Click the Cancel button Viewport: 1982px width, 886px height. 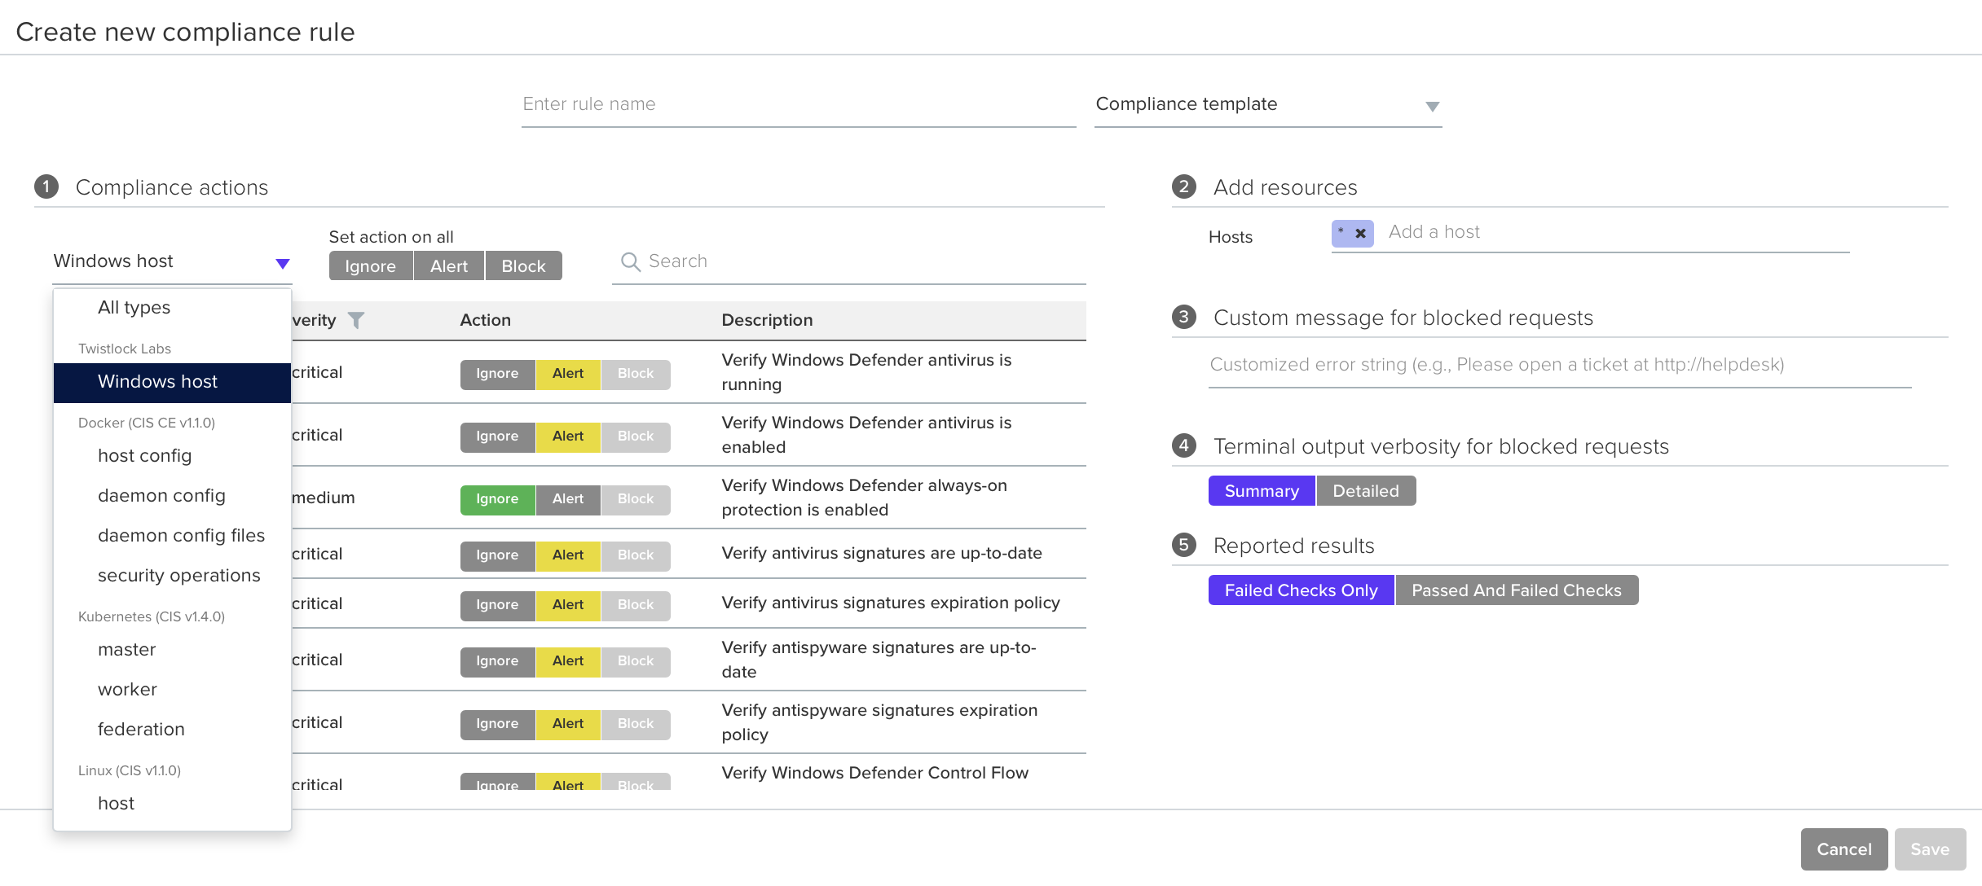pyautogui.click(x=1844, y=849)
